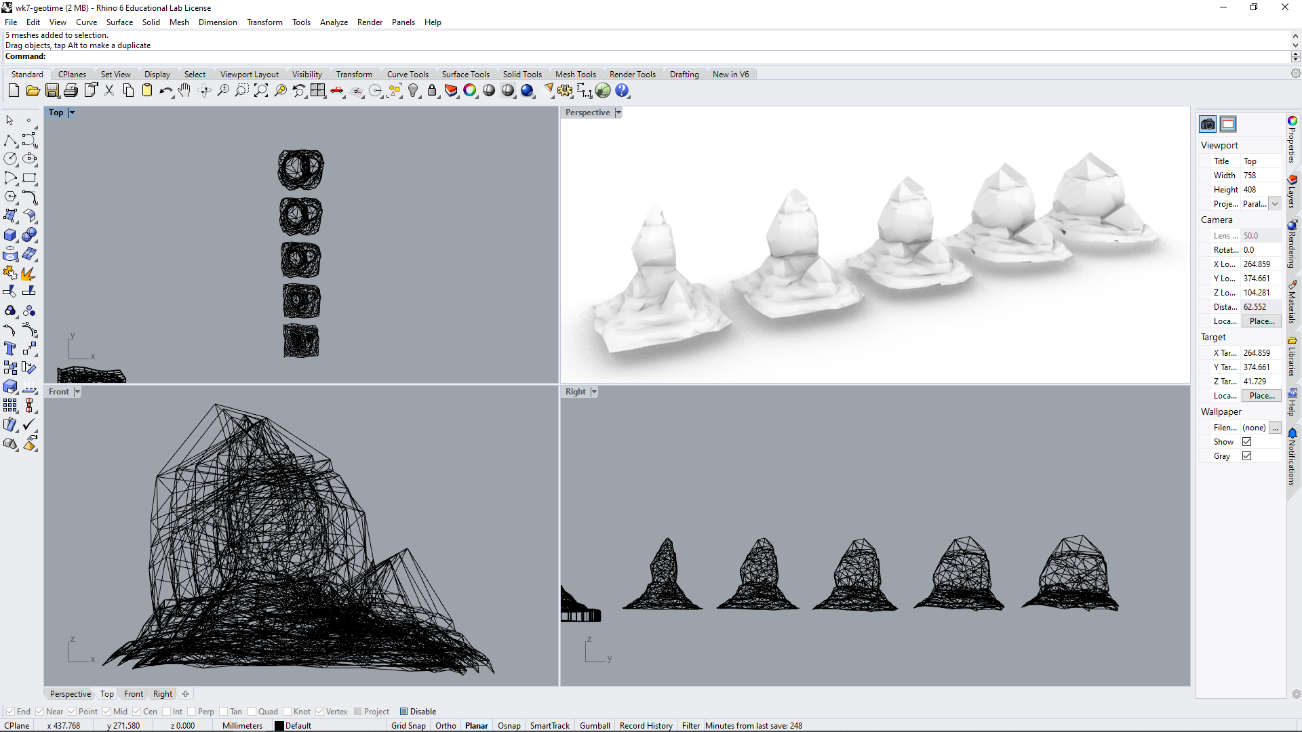The width and height of the screenshot is (1302, 732).
Task: Click the Zoom extents toolbar icon
Action: [x=261, y=90]
